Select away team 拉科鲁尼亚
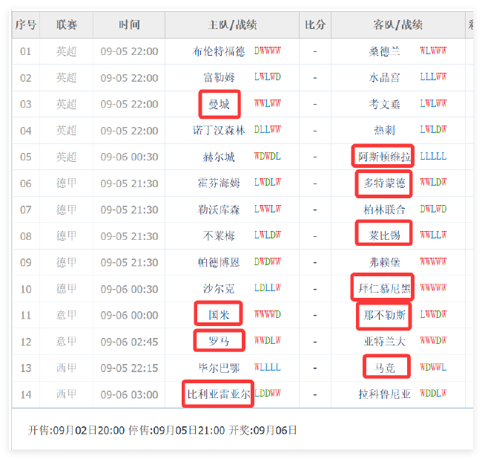 [x=384, y=394]
